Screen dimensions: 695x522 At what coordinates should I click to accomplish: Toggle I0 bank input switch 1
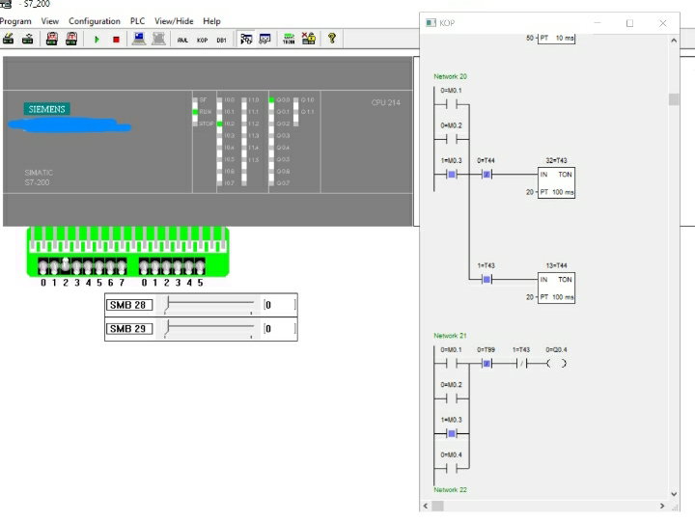(x=54, y=267)
